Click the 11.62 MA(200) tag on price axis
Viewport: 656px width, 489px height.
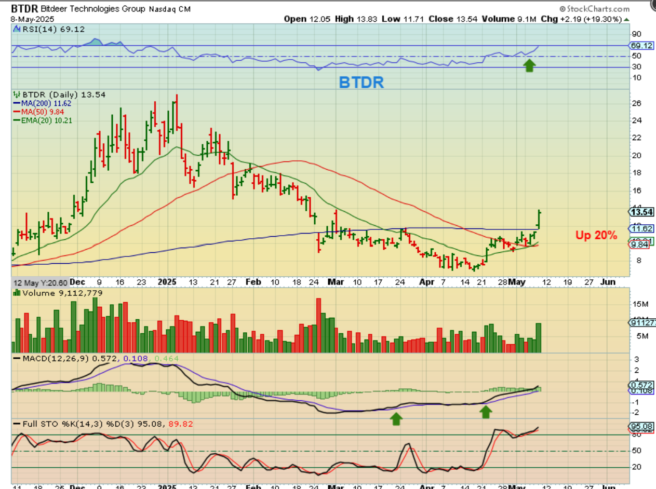point(641,228)
